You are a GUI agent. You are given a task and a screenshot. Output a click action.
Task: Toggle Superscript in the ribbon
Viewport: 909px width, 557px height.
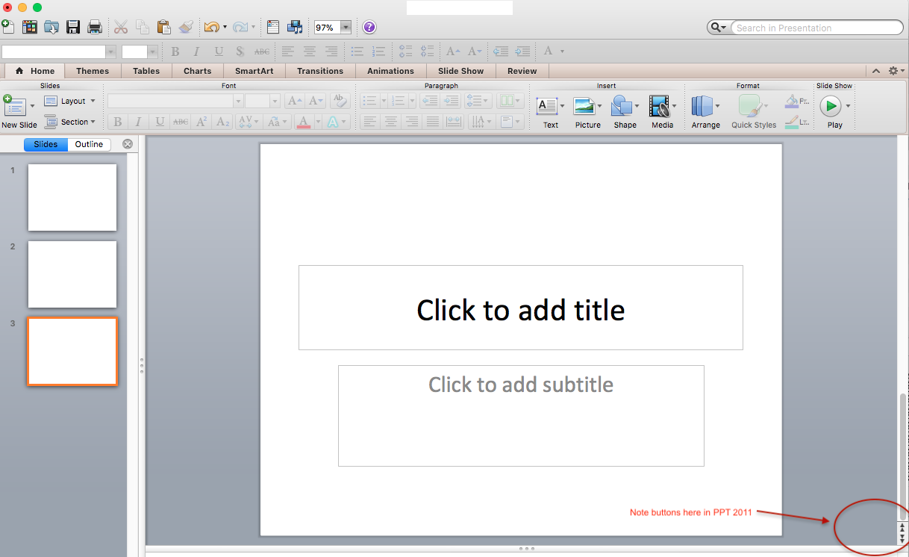202,122
